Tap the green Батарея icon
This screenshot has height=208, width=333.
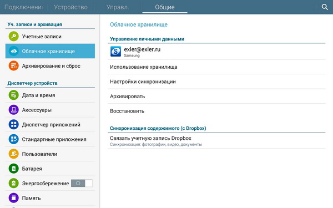[13, 169]
